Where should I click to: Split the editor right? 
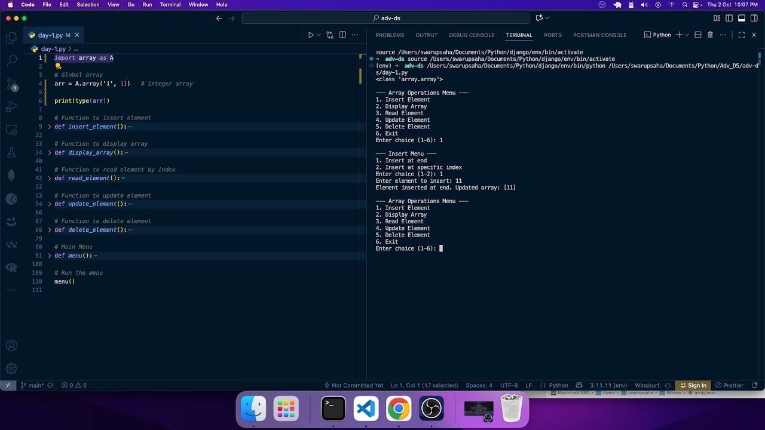click(342, 35)
